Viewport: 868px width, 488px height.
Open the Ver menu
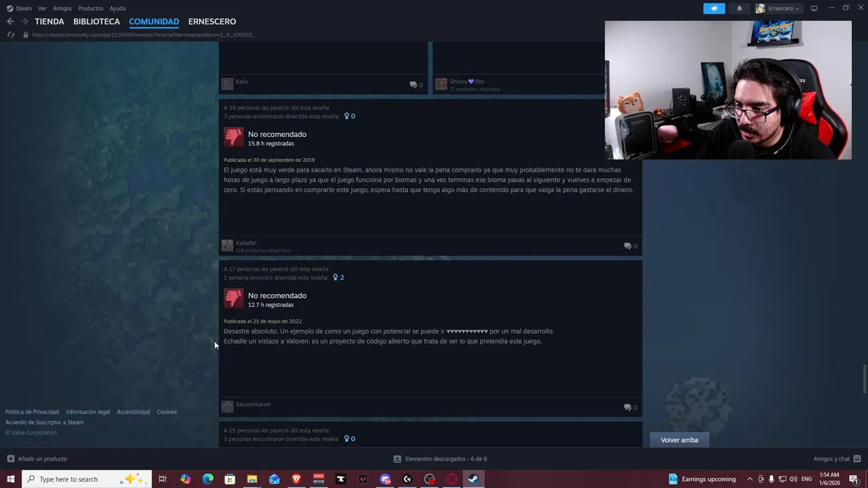click(x=42, y=8)
